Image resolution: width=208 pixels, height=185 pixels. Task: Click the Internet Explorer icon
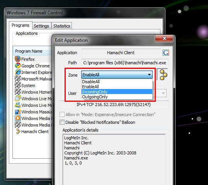point(18,72)
